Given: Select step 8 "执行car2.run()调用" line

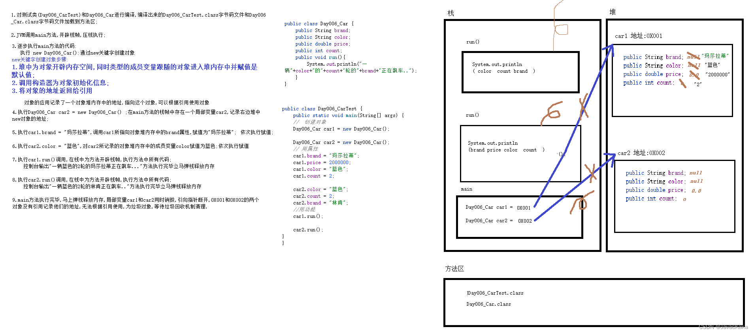Looking at the screenshot, I should (91, 180).
